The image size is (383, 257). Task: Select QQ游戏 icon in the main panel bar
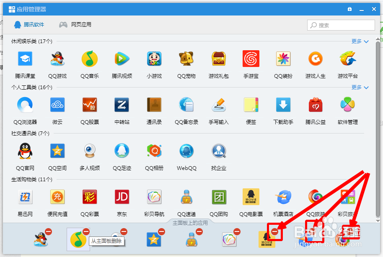tap(41, 240)
